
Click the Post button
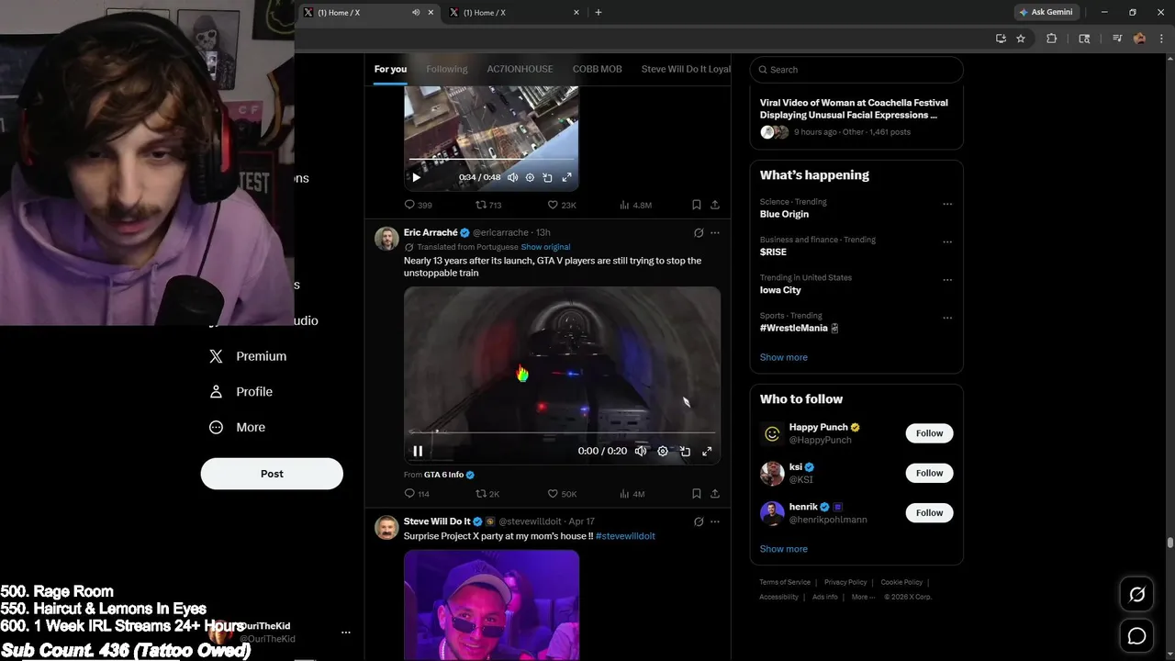tap(272, 474)
